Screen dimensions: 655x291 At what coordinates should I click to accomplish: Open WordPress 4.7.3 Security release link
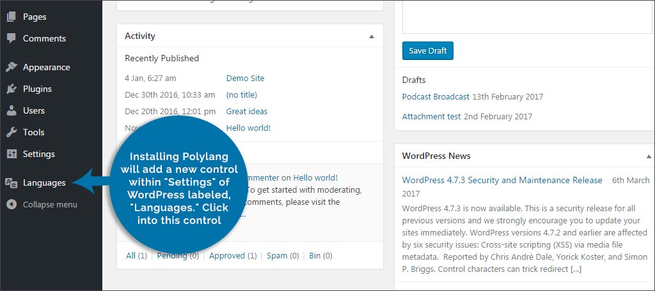[502, 180]
